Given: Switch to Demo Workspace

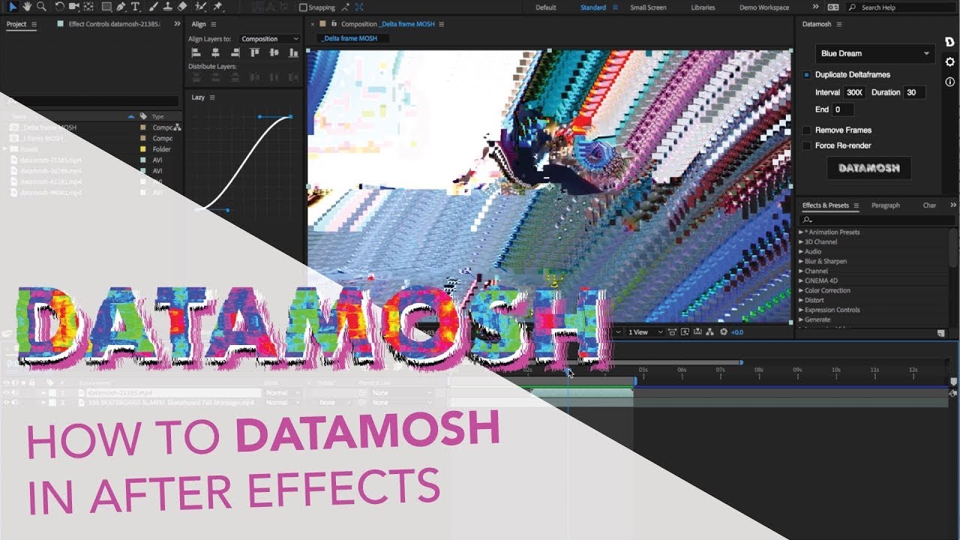Looking at the screenshot, I should [764, 7].
